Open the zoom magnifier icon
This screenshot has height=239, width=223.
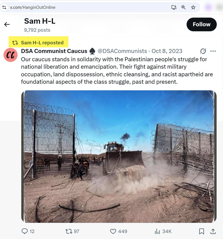click(183, 7)
